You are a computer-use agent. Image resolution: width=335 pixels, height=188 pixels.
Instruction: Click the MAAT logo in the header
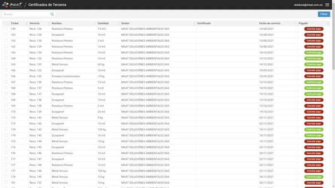[x=12, y=5]
